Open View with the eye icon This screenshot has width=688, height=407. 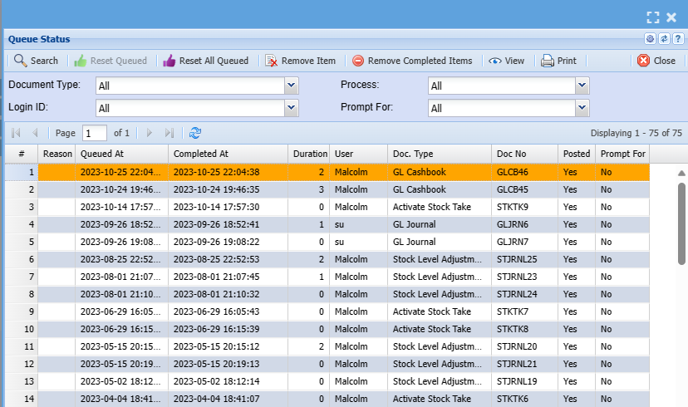point(506,61)
